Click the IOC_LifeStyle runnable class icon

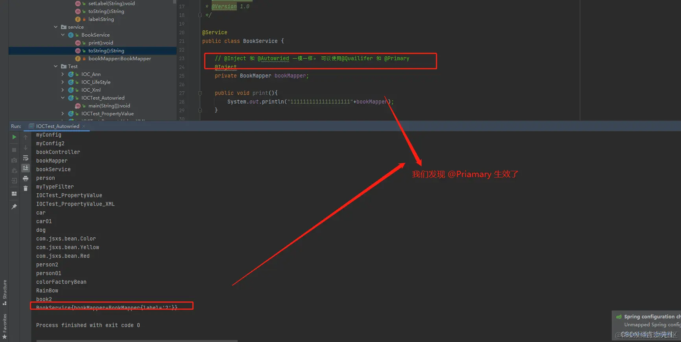click(x=71, y=82)
